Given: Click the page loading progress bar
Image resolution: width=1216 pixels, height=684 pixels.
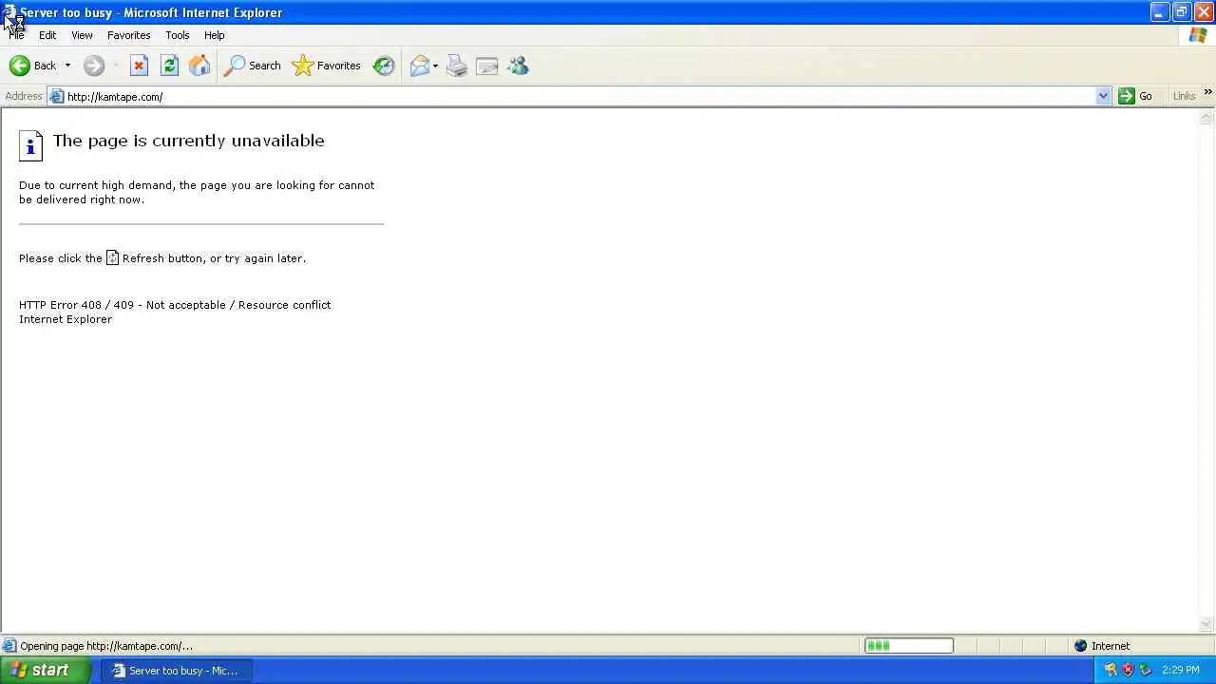Looking at the screenshot, I should [x=909, y=646].
